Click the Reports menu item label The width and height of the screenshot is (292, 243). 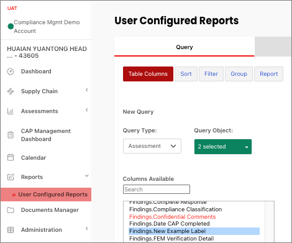coord(32,177)
